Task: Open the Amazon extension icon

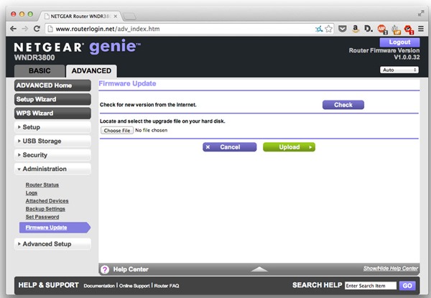Action: pos(356,29)
